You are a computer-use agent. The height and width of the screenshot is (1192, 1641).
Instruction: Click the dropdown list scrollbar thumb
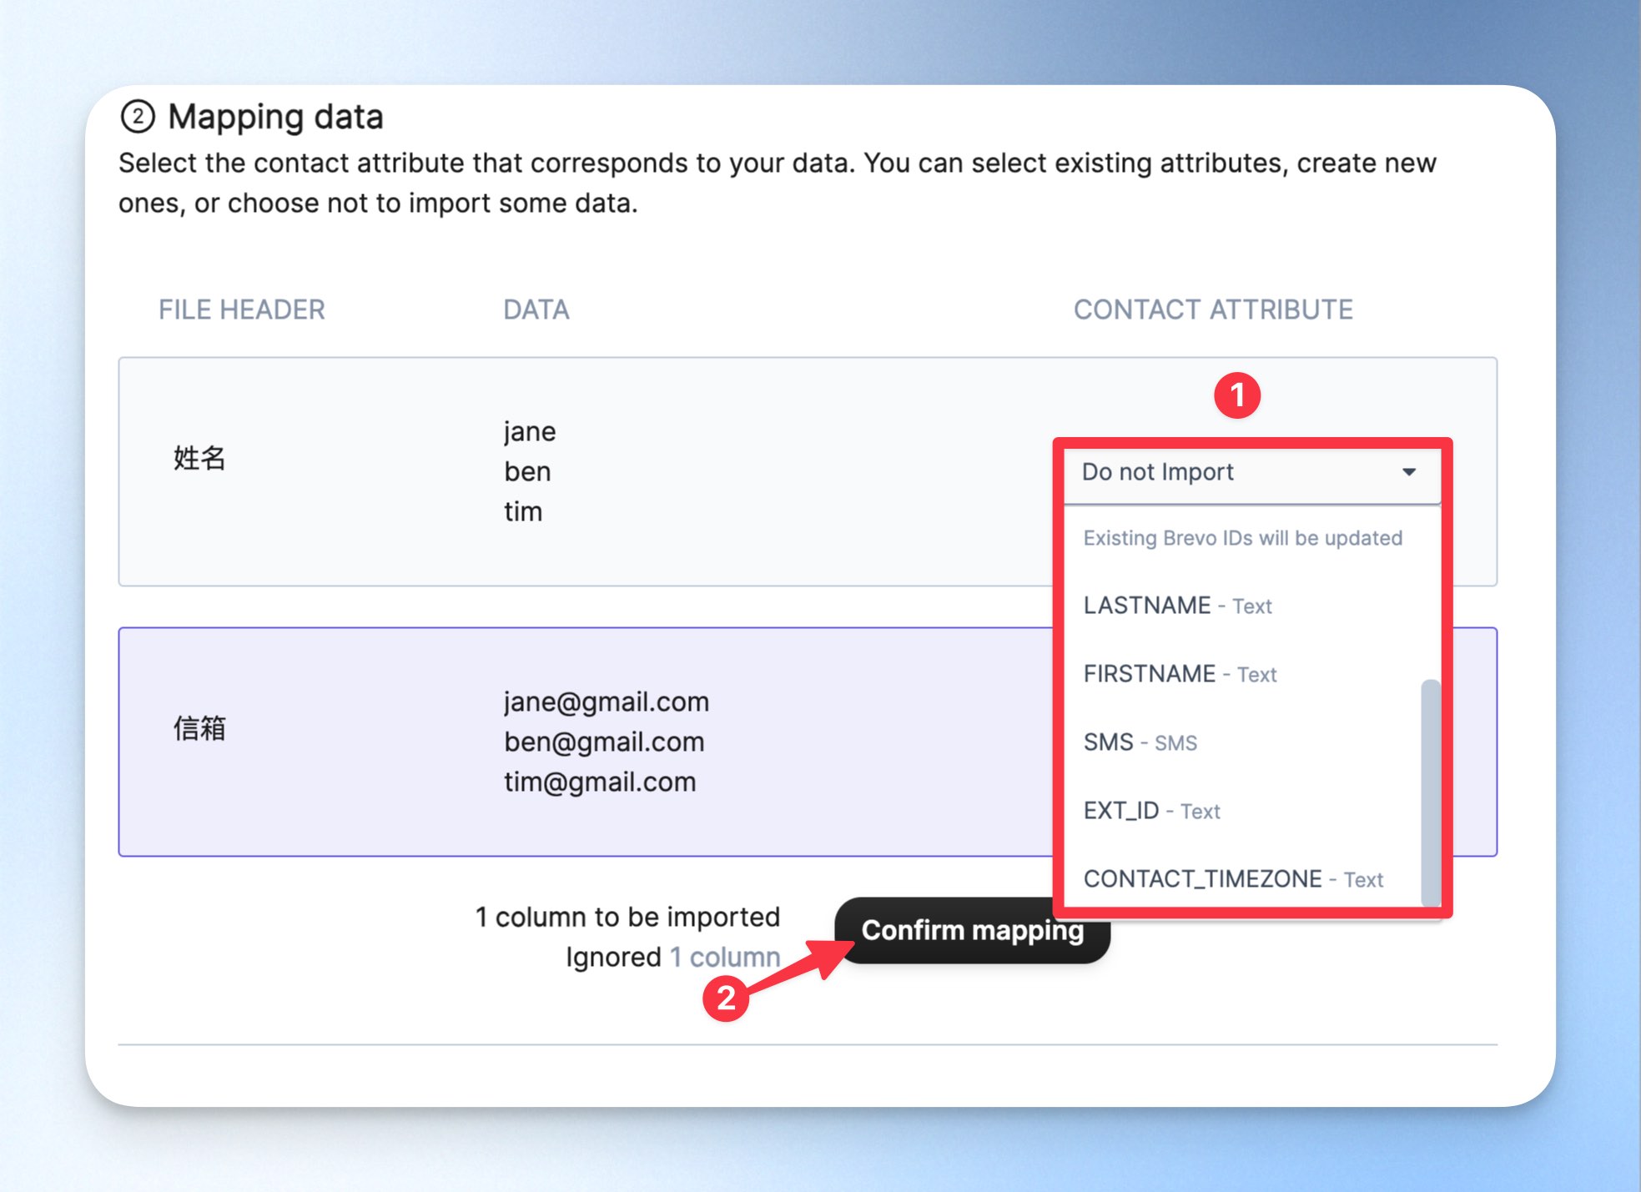[x=1430, y=792]
